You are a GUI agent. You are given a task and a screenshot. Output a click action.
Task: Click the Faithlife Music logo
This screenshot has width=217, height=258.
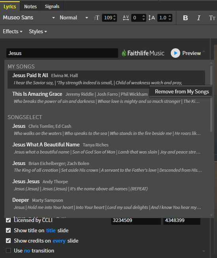pos(143,53)
